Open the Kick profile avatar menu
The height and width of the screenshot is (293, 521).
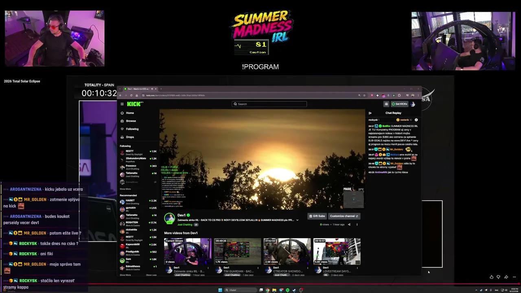tap(413, 104)
